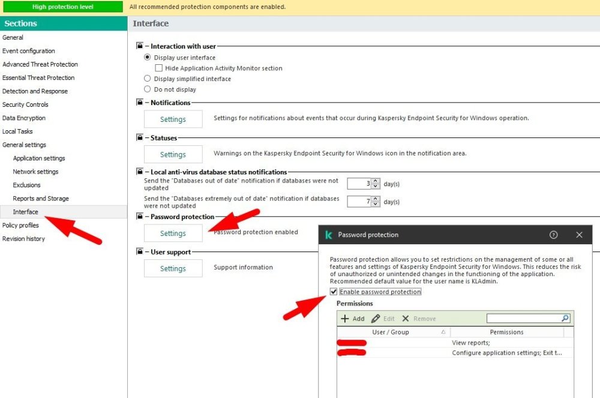Edit the selected permission

tap(383, 318)
